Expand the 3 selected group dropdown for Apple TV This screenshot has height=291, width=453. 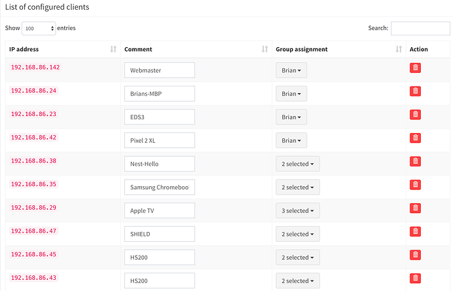[x=297, y=211]
